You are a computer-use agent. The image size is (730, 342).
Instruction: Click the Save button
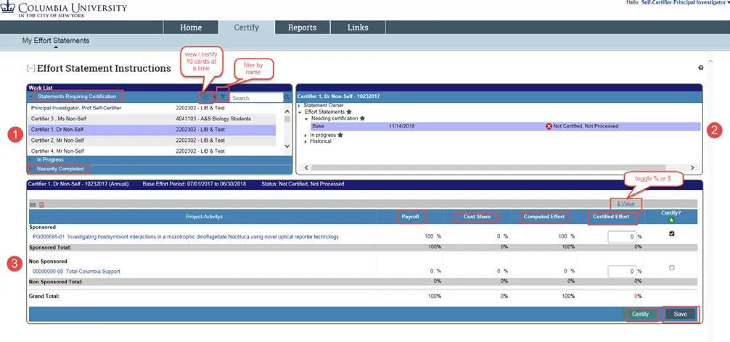[x=680, y=314]
